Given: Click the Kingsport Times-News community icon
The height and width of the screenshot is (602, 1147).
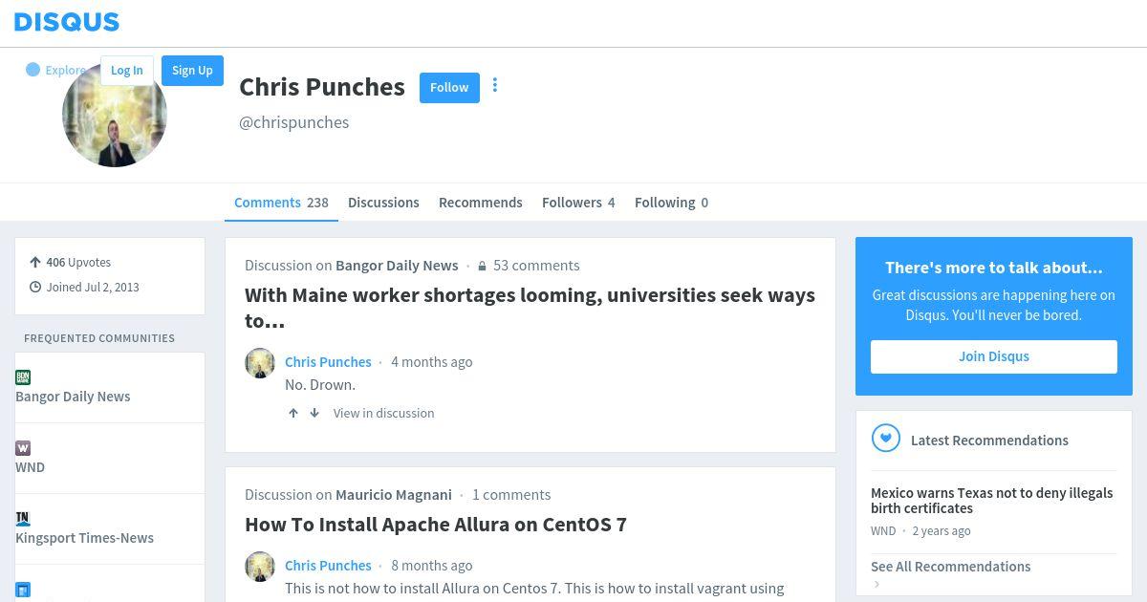Looking at the screenshot, I should coord(23,518).
